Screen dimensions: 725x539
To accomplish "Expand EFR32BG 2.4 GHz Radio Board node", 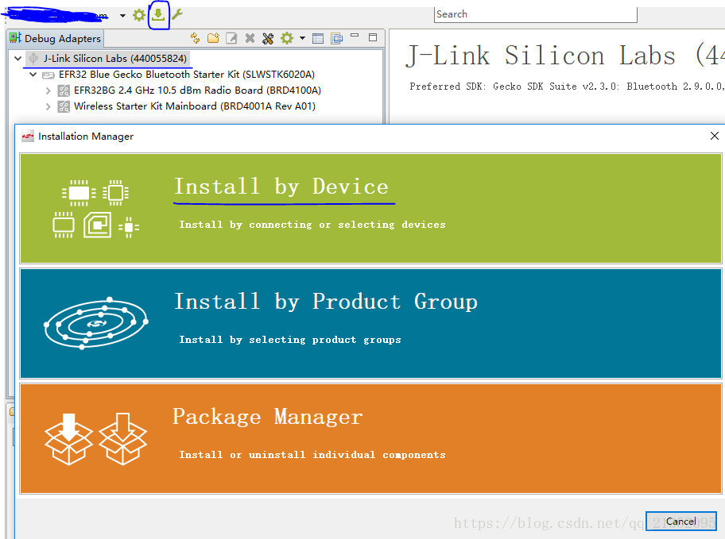I will pos(48,90).
